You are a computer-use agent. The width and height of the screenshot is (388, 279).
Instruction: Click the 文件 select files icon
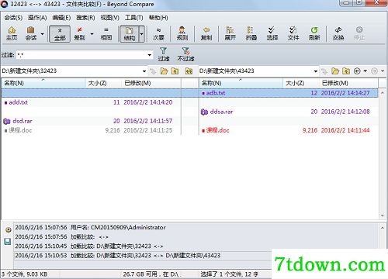(293, 33)
